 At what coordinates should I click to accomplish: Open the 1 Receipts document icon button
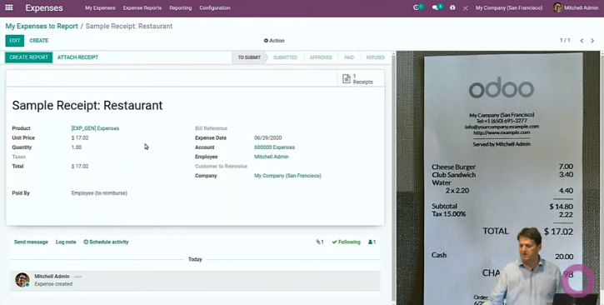coord(358,78)
